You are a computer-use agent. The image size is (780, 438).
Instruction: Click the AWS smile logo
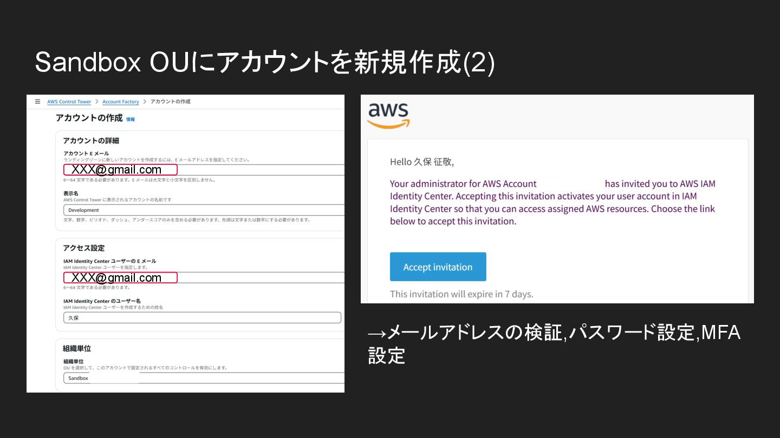(388, 115)
